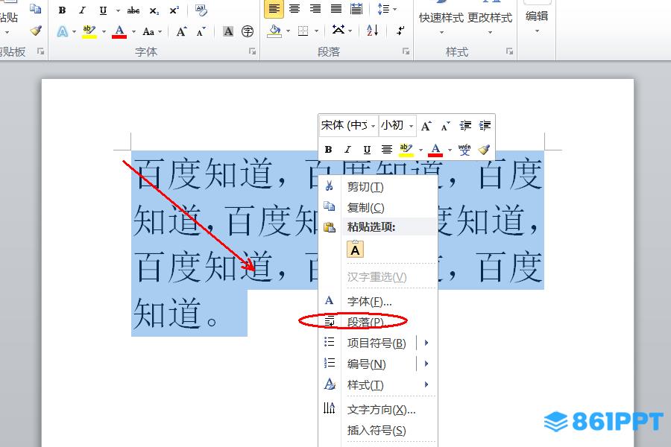The image size is (671, 447).
Task: Click the Enclosed Character icon in the ribbon
Action: tap(248, 31)
